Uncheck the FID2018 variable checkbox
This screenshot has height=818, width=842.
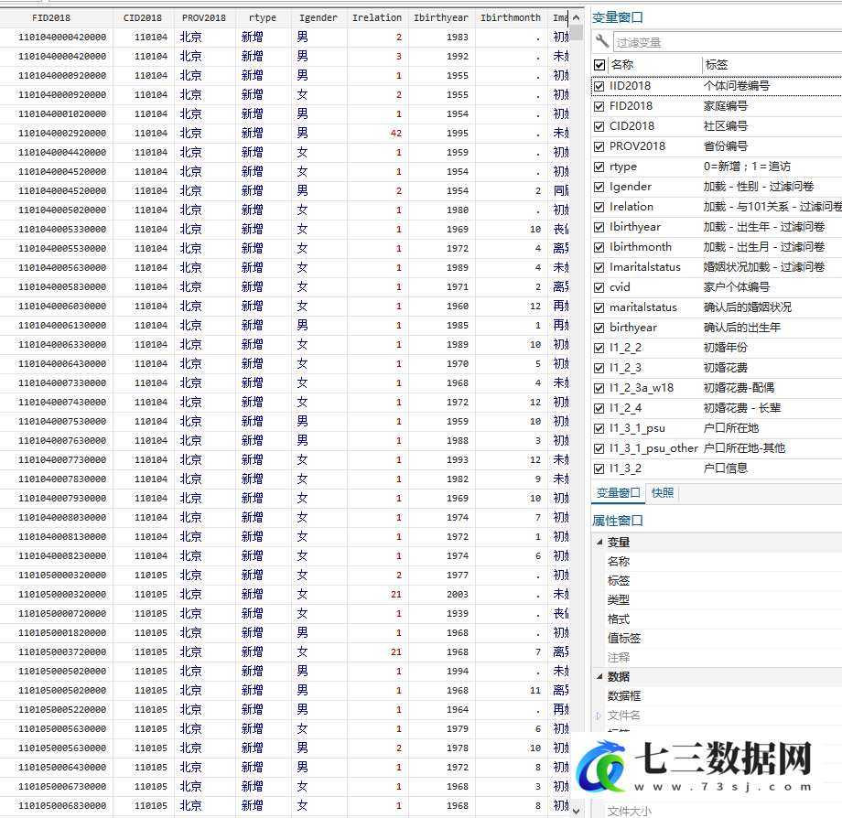click(x=599, y=106)
